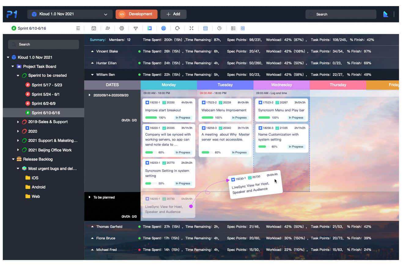Open the pie chart clock icon
The width and height of the screenshot is (403, 268).
(219, 28)
